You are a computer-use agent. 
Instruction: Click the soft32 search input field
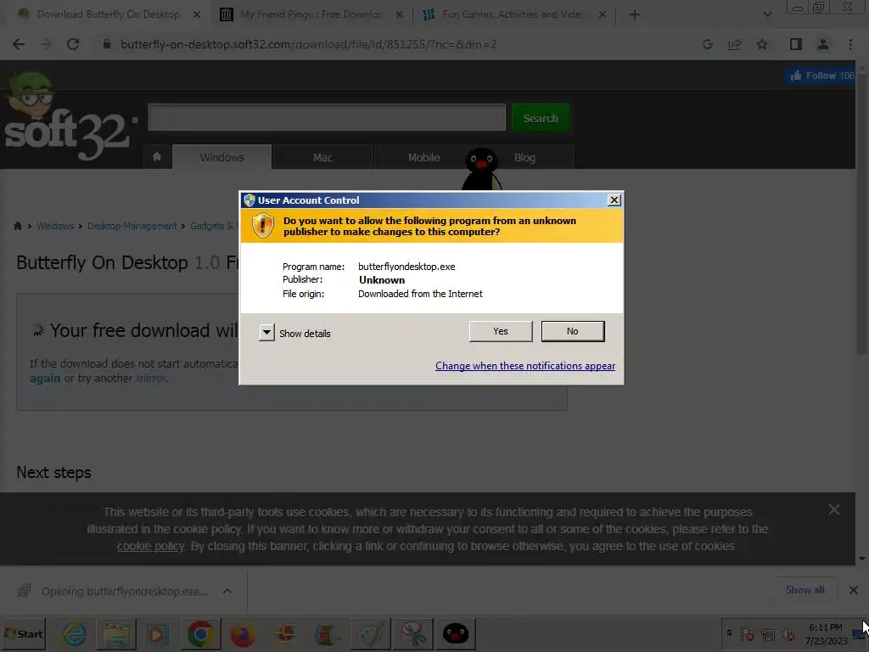pyautogui.click(x=327, y=117)
